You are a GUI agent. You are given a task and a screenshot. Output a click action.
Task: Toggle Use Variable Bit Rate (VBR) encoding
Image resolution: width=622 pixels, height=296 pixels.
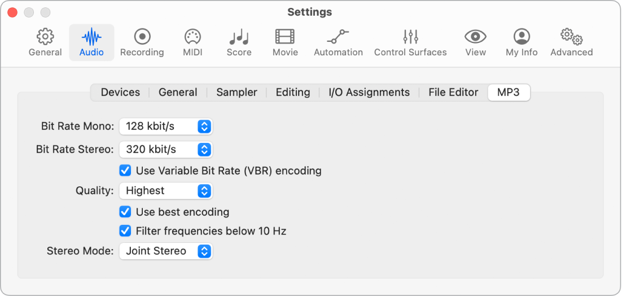point(125,171)
